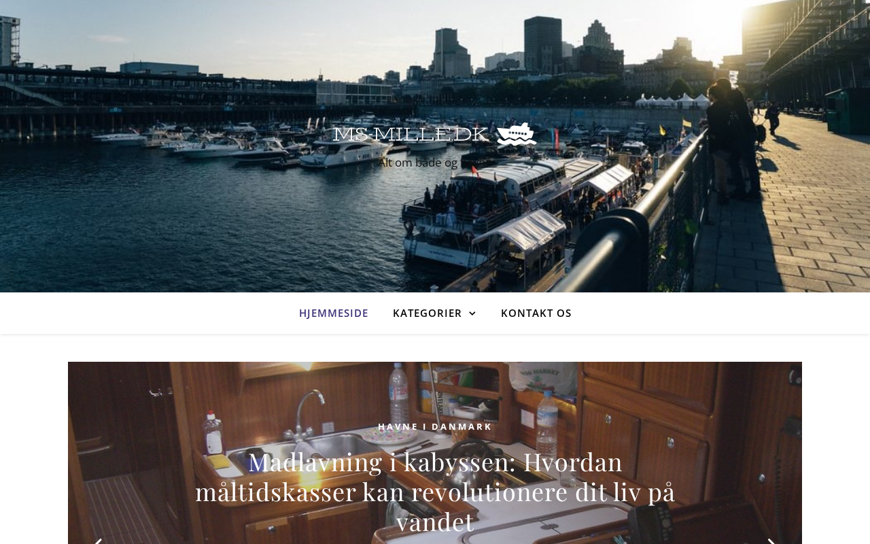
Task: Open the Kontakt os page
Action: pyautogui.click(x=536, y=313)
